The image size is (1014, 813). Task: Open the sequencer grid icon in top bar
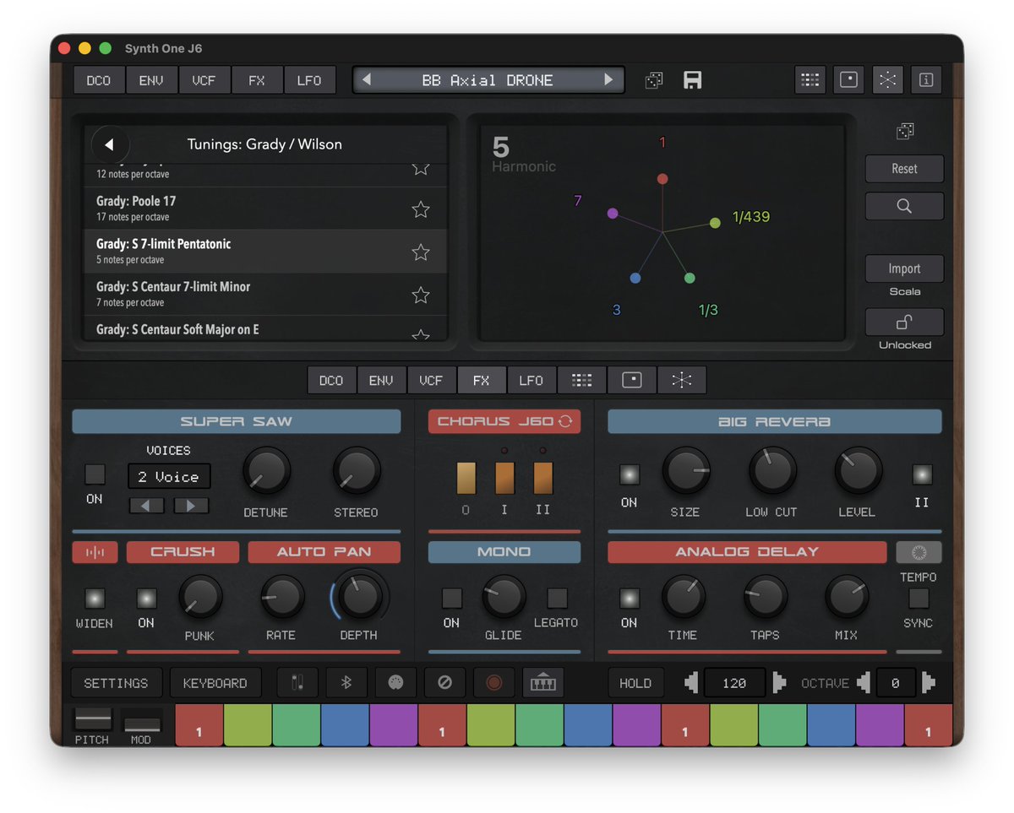point(810,80)
